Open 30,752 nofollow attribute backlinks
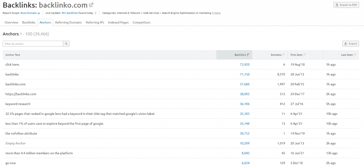The width and height of the screenshot is (364, 167). pyautogui.click(x=245, y=133)
